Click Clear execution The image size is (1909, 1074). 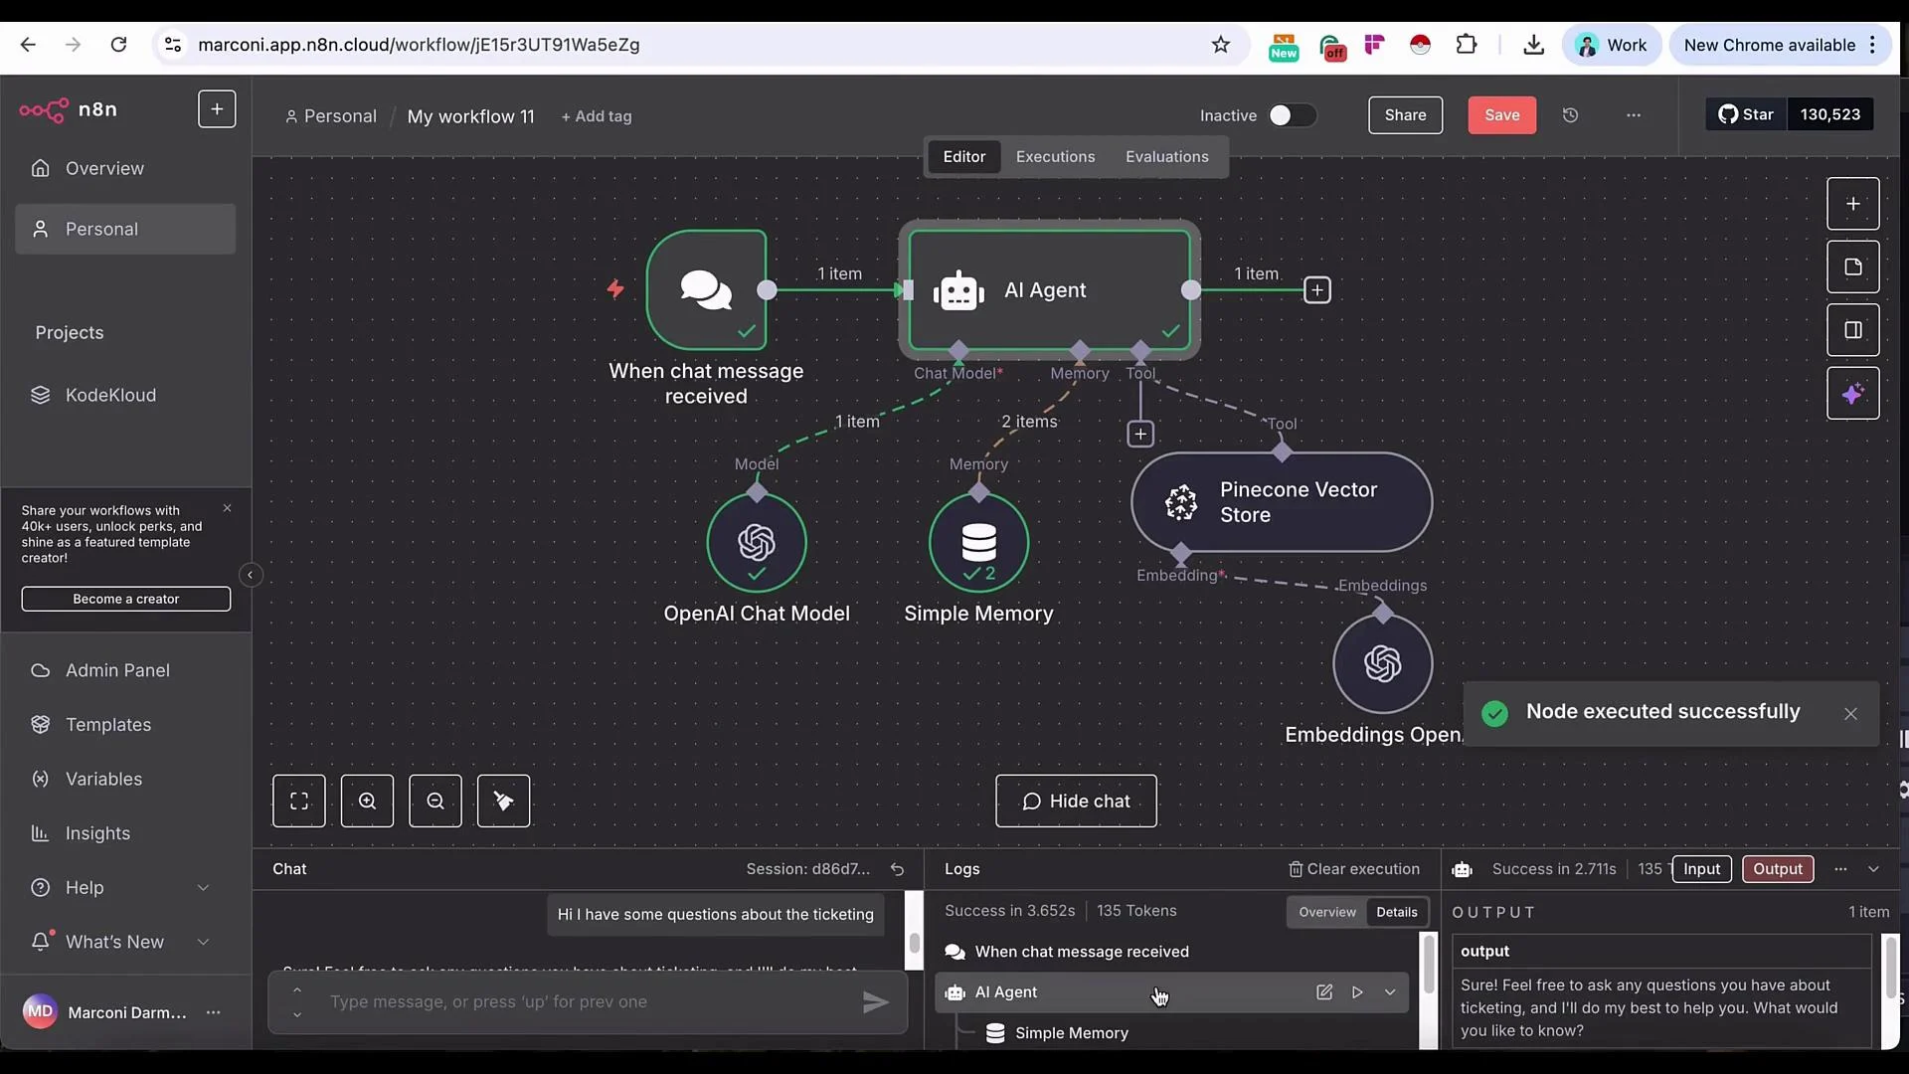(1353, 869)
